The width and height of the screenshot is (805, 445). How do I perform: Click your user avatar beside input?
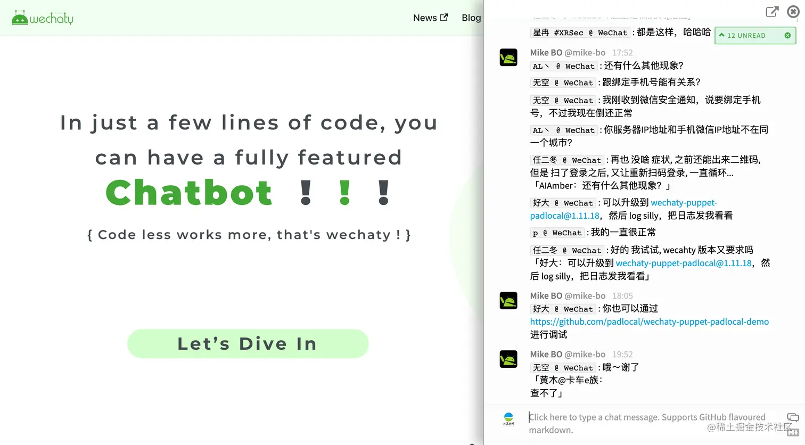pyautogui.click(x=508, y=419)
